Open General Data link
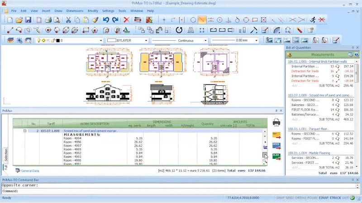This screenshot has height=203, width=362. tap(30, 171)
